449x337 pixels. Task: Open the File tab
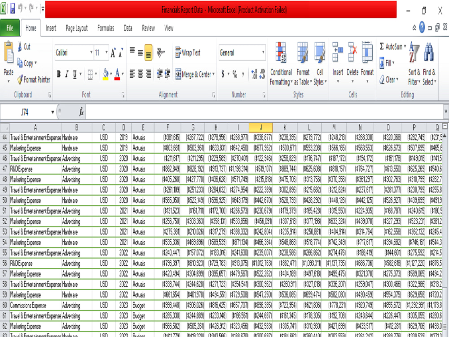(x=10, y=28)
